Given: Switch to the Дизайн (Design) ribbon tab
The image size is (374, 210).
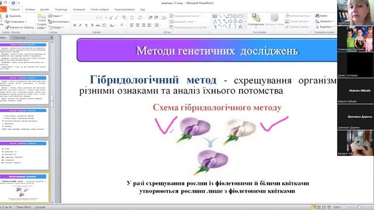Looking at the screenshot, I should point(44,9).
